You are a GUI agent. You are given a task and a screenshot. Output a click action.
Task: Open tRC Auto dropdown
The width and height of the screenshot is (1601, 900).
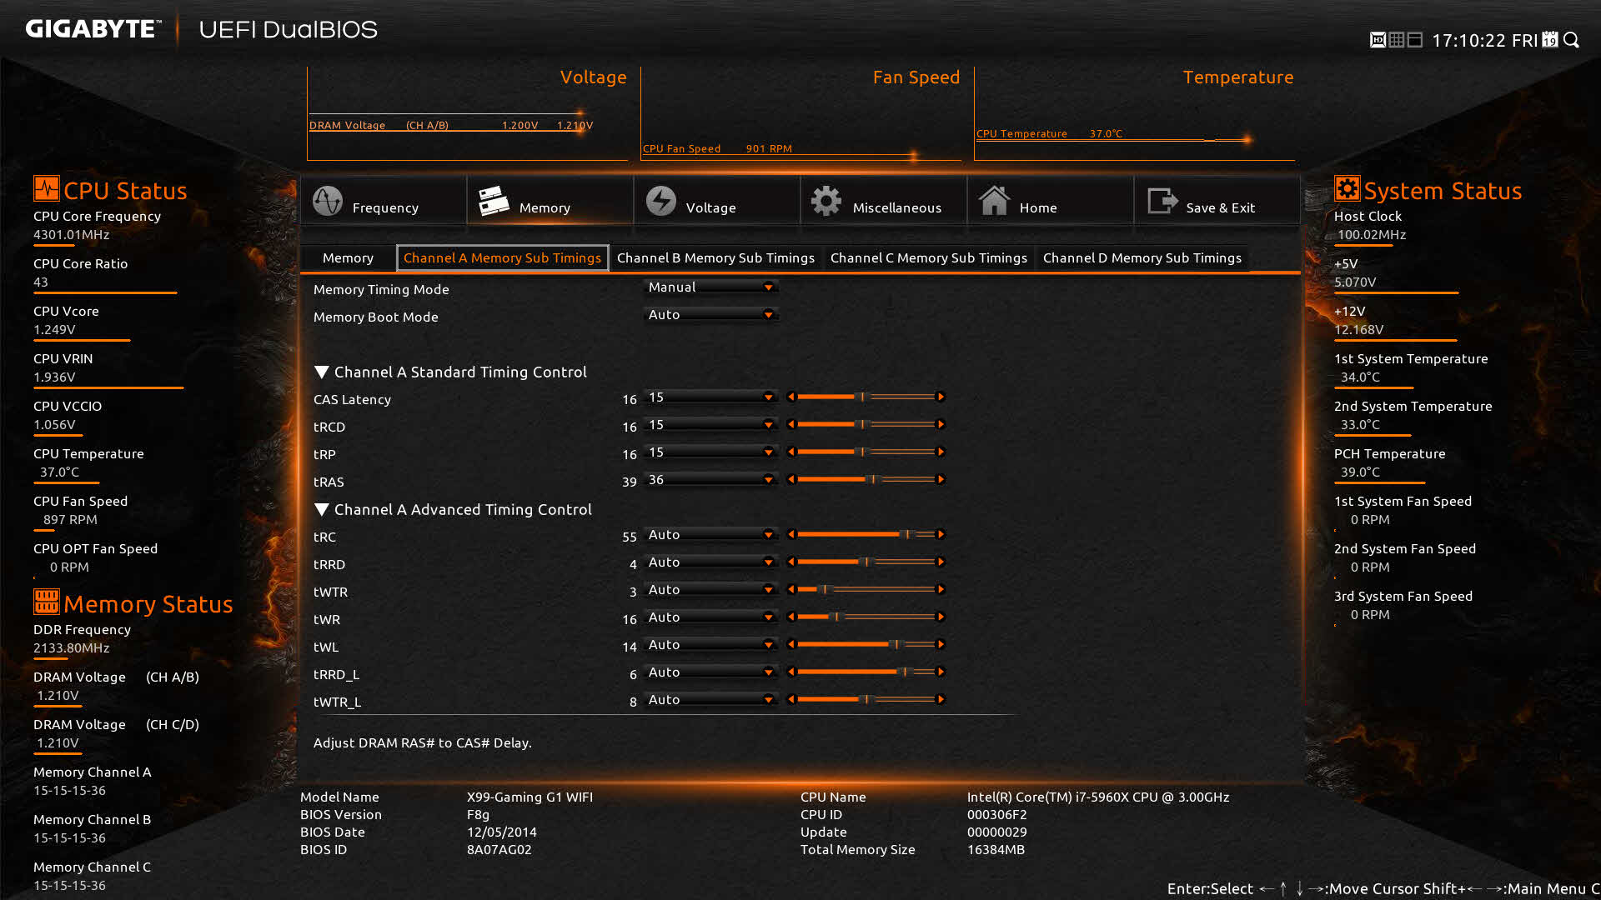coord(711,534)
